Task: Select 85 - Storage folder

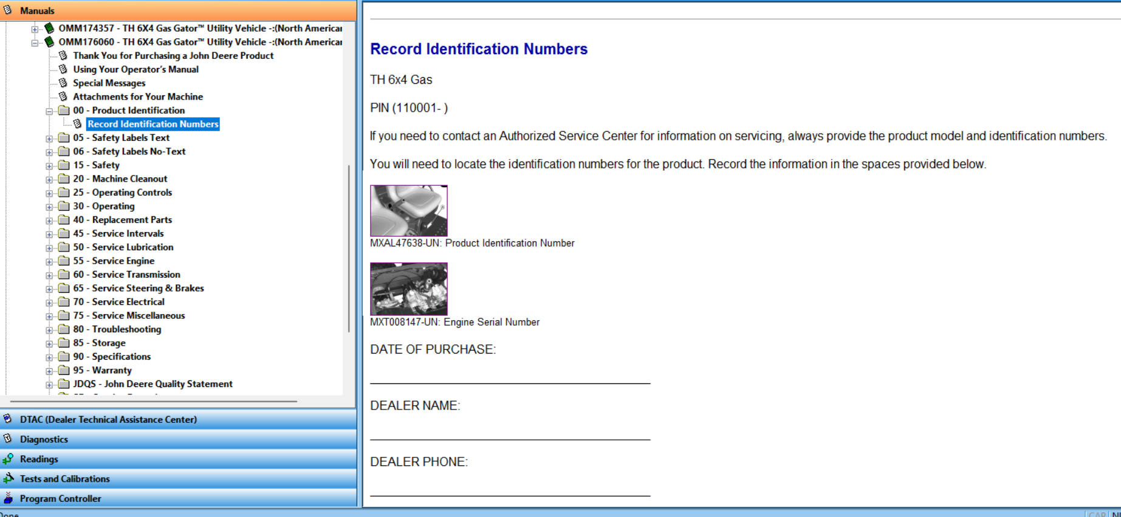Action: coord(99,343)
